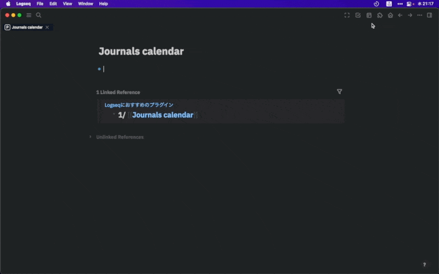439x274 pixels.
Task: Open the three-dots more menu in toolbar
Action: click(419, 15)
